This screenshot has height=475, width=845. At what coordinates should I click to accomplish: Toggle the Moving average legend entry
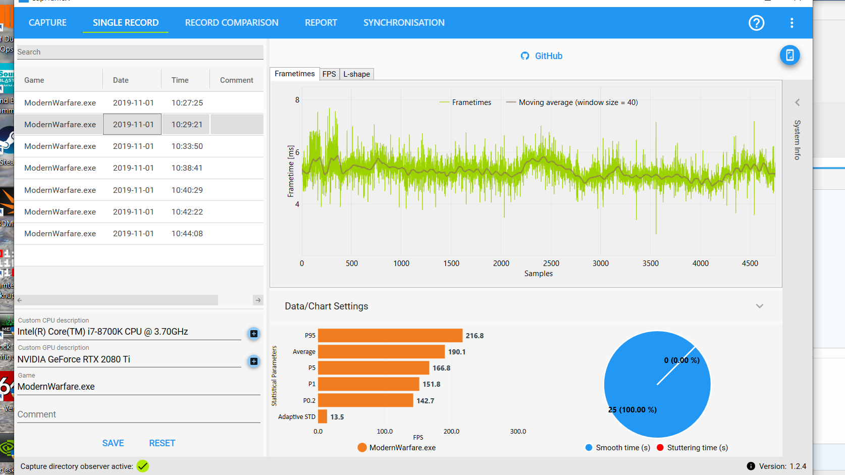572,102
